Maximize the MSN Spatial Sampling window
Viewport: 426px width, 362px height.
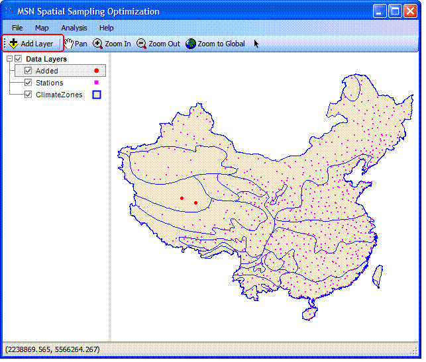click(395, 11)
